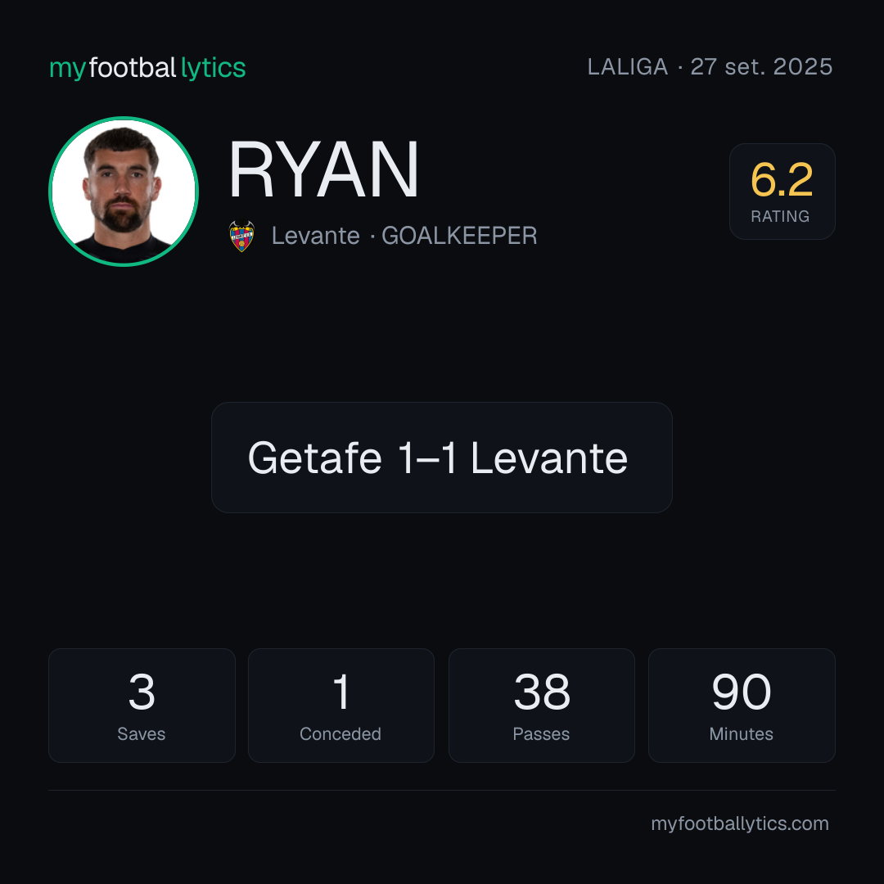Click the RYAN player name heading
This screenshot has width=884, height=884.
tap(323, 169)
